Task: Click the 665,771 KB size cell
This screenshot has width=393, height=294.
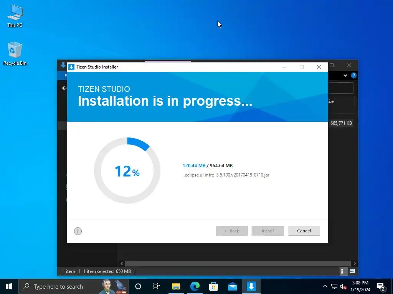Action: tap(341, 123)
